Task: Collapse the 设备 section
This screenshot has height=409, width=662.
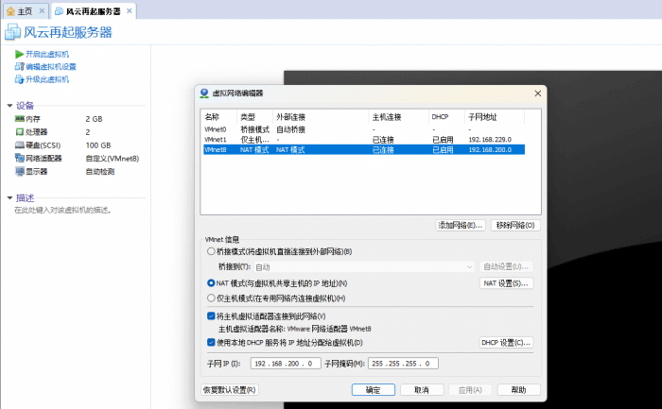Action: pos(9,105)
